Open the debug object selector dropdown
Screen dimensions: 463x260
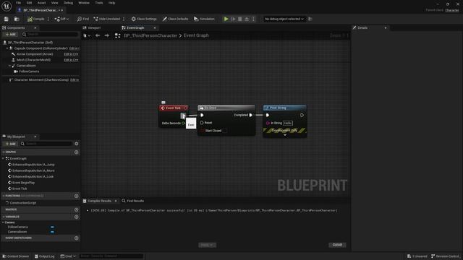click(x=284, y=19)
